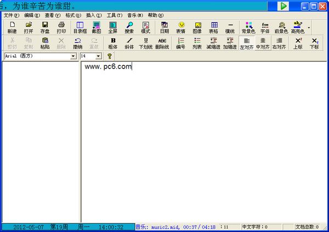Center text with 中对齐
The image size is (329, 232).
[x=263, y=43]
